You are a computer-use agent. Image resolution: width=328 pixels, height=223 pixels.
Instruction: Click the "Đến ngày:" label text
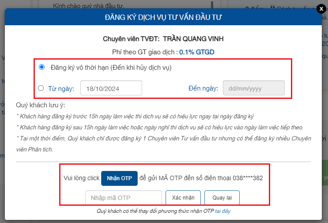tap(203, 88)
